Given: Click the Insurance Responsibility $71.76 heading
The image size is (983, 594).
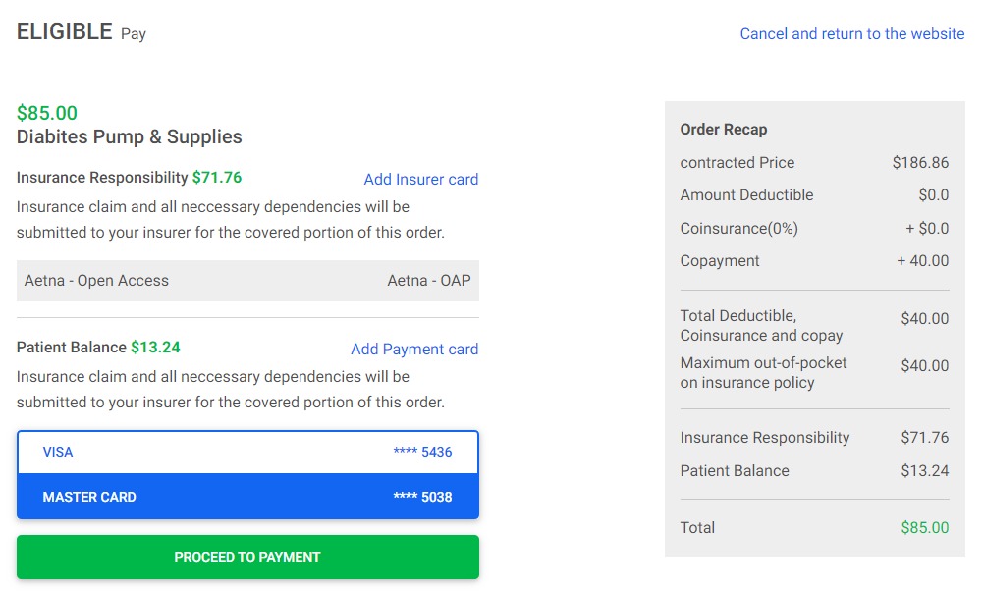Looking at the screenshot, I should pyautogui.click(x=129, y=178).
